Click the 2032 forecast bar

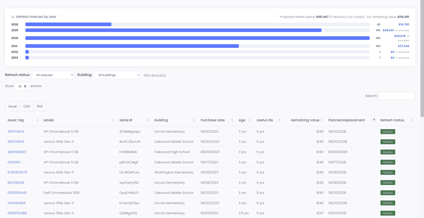pos(27,52)
